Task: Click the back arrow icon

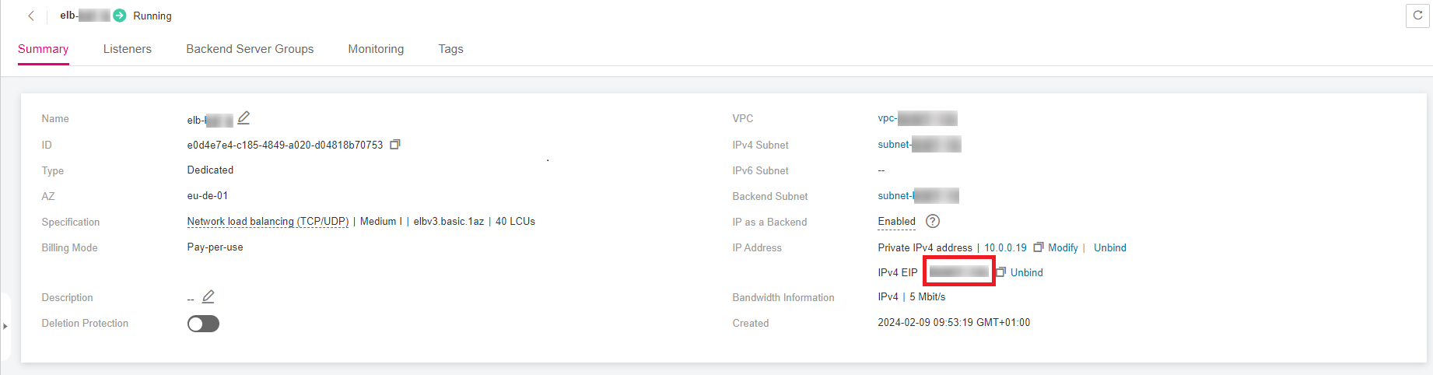Action: coord(31,16)
